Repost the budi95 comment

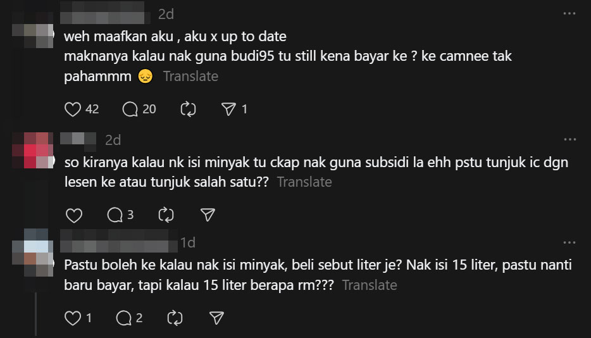(188, 109)
